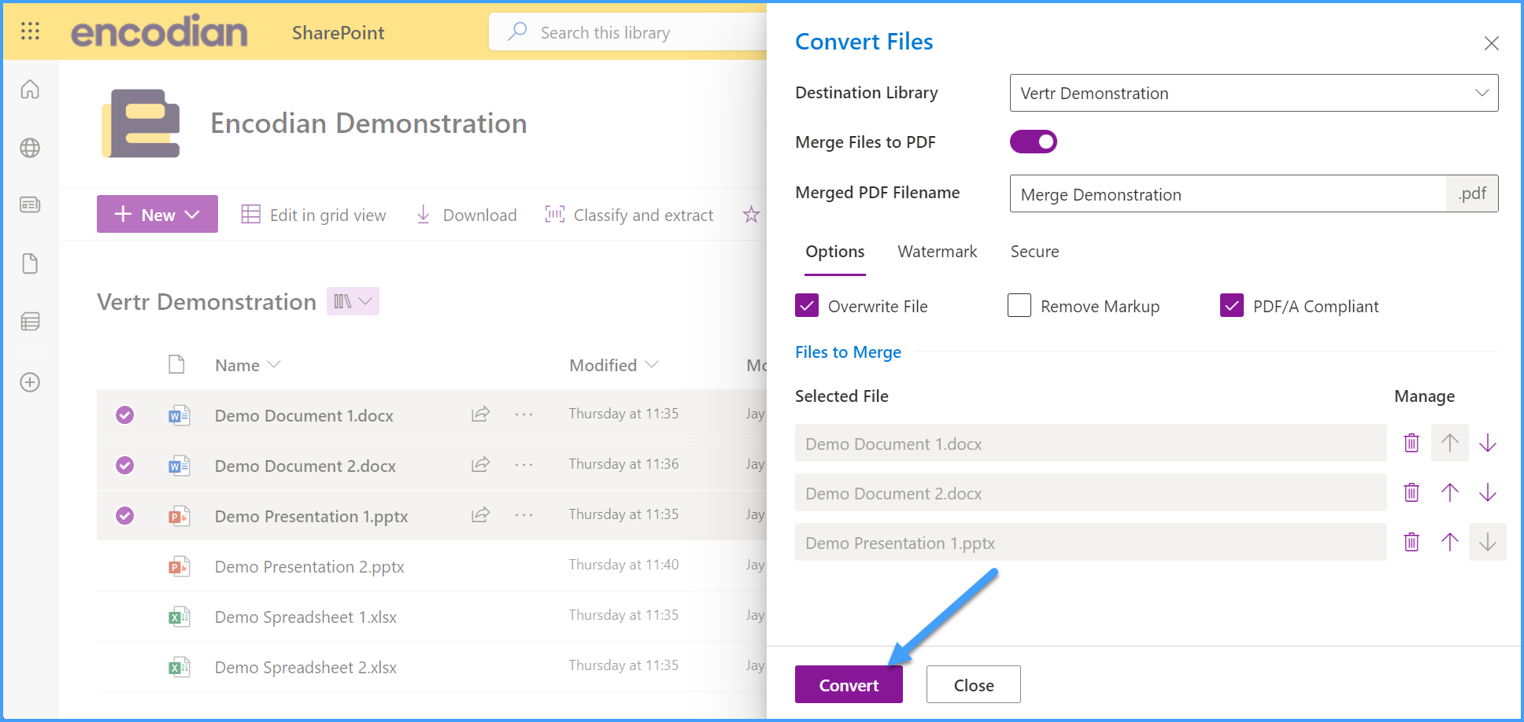Share Demo Document 2.docx
1524x722 pixels.
(x=480, y=464)
